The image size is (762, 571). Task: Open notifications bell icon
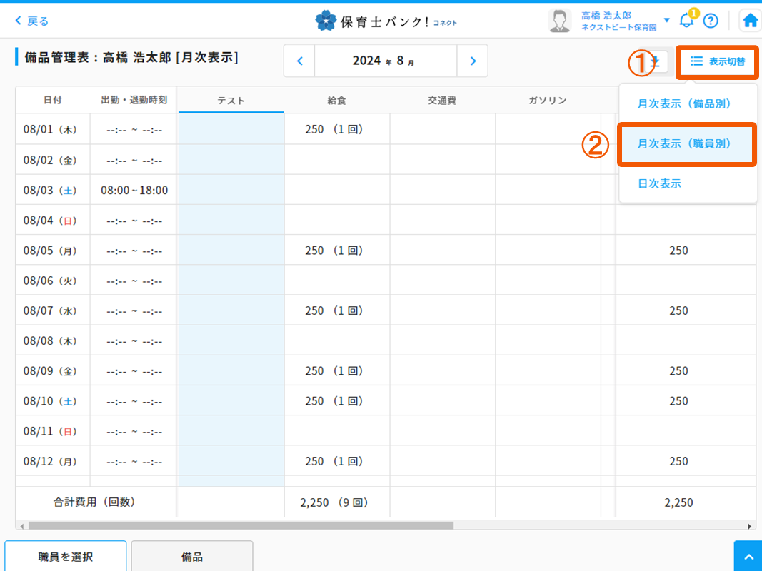point(686,20)
